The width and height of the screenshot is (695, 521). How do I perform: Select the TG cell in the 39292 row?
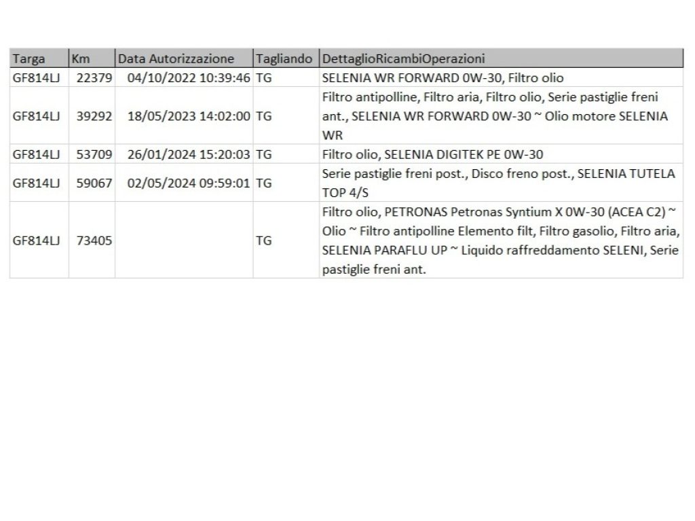click(x=286, y=116)
